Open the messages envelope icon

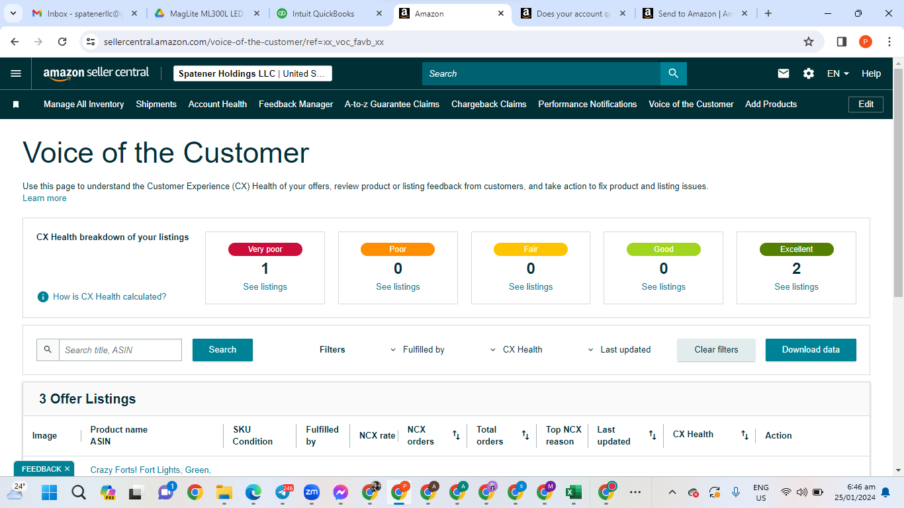(x=784, y=73)
